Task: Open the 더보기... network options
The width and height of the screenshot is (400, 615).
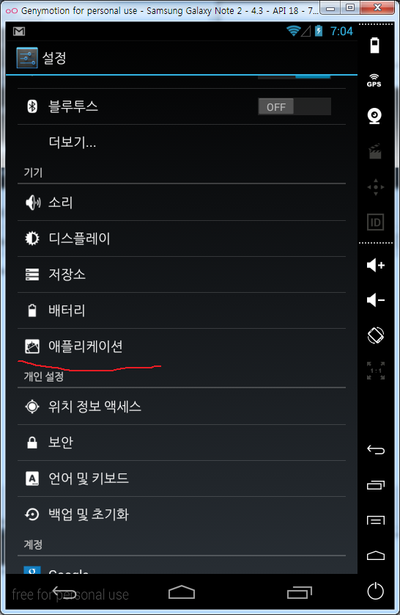Action: coord(182,142)
